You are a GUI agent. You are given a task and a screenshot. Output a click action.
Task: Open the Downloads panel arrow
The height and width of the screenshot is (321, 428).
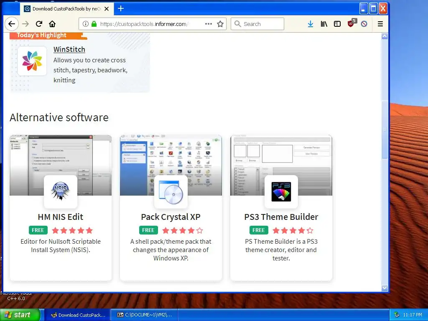pyautogui.click(x=311, y=24)
